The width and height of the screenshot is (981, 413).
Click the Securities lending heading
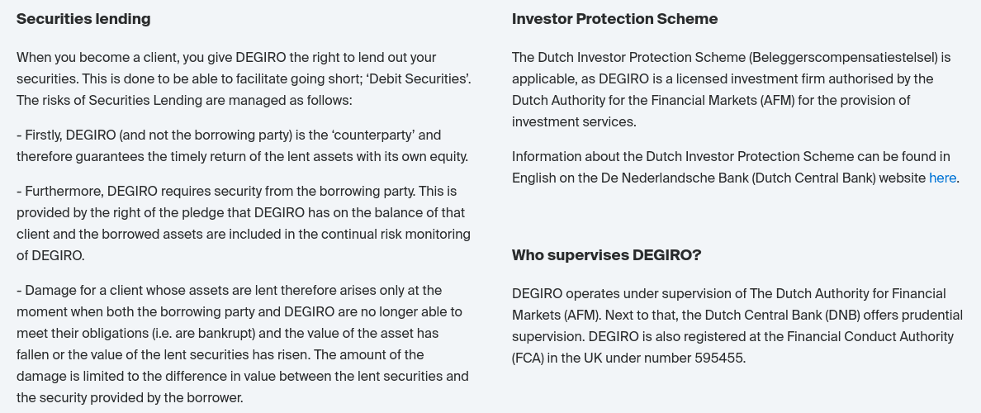click(x=83, y=19)
